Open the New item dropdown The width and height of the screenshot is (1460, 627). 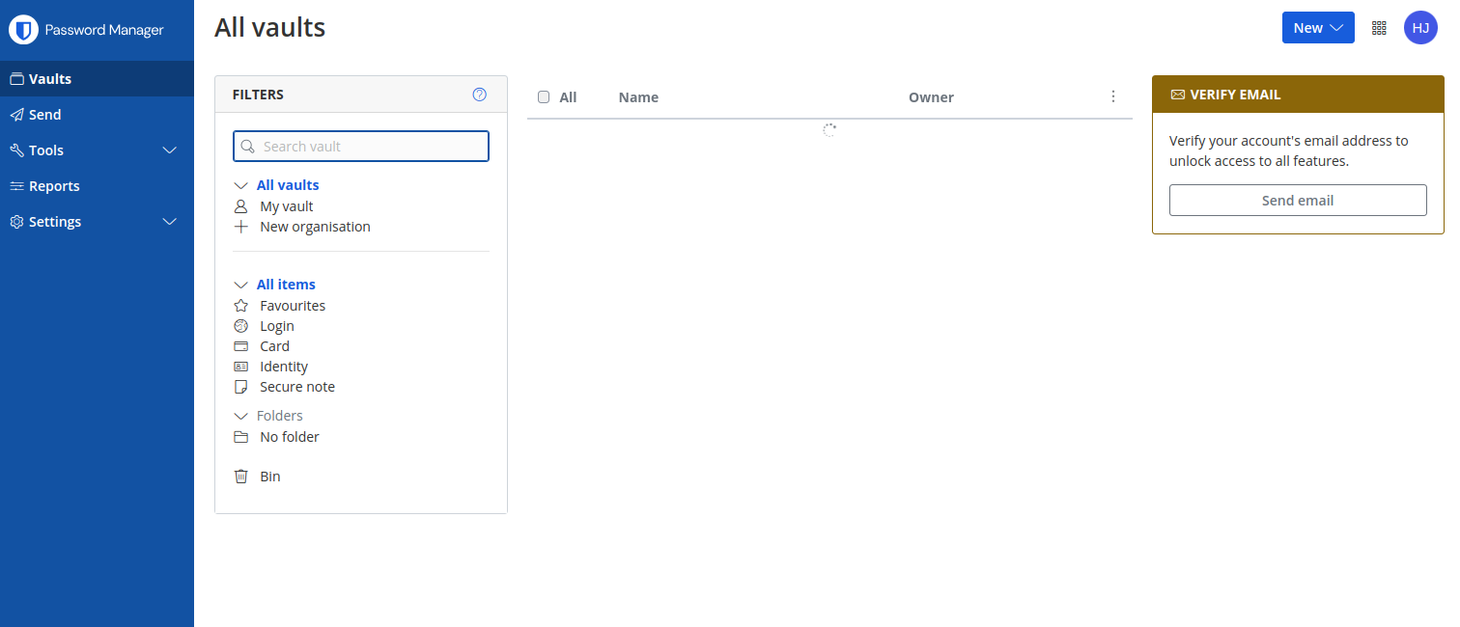coord(1317,28)
